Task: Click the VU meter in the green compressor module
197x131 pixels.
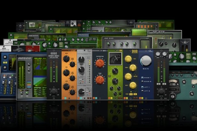Action: (115, 59)
